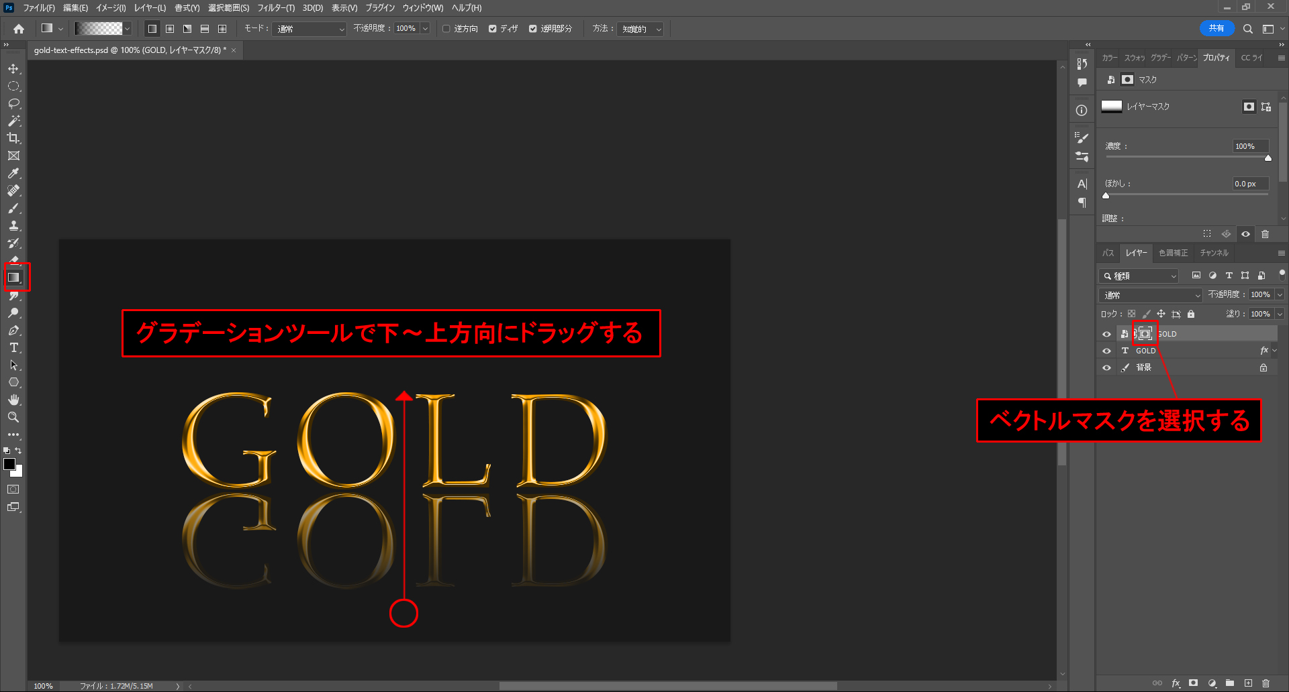This screenshot has height=692, width=1289.
Task: Open the モード blend mode dropdown
Action: pyautogui.click(x=309, y=29)
